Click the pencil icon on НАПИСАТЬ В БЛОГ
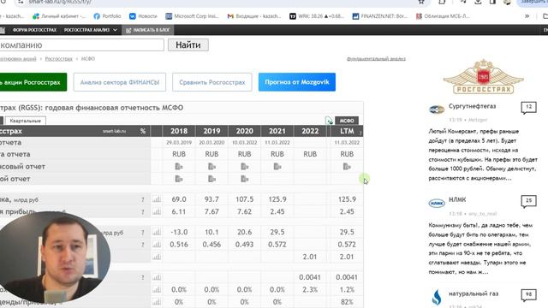548x308 pixels. click(x=128, y=31)
